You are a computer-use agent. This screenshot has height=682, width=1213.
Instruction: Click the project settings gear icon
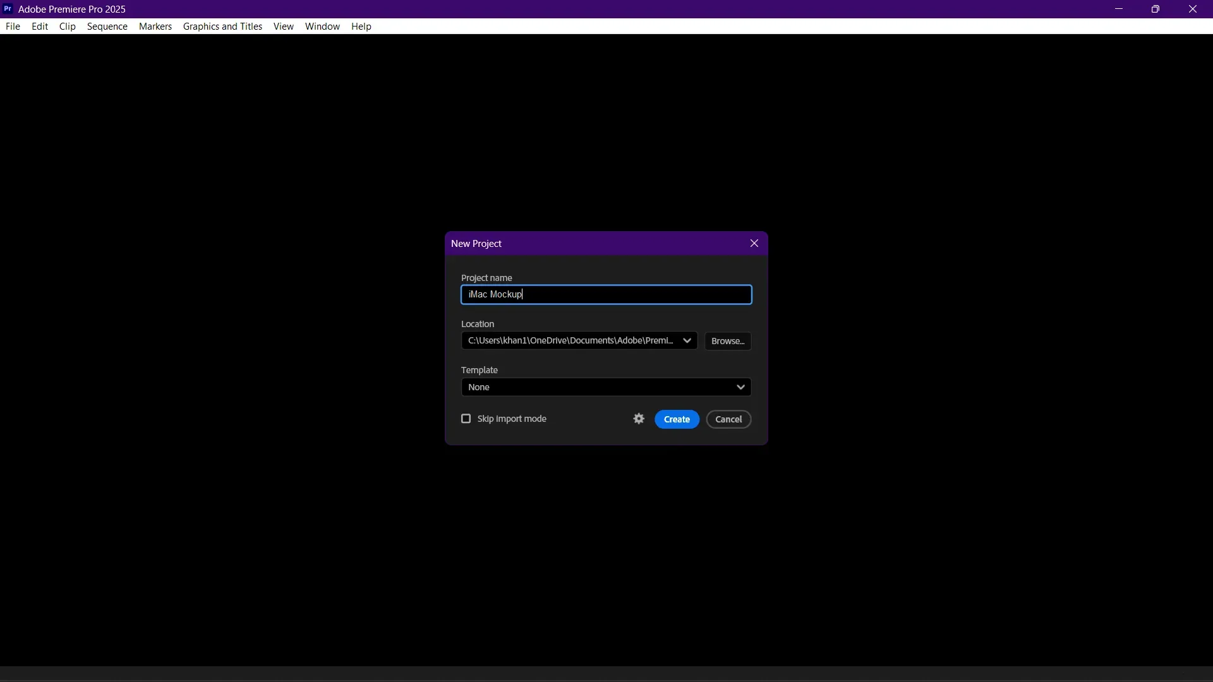[x=638, y=419]
